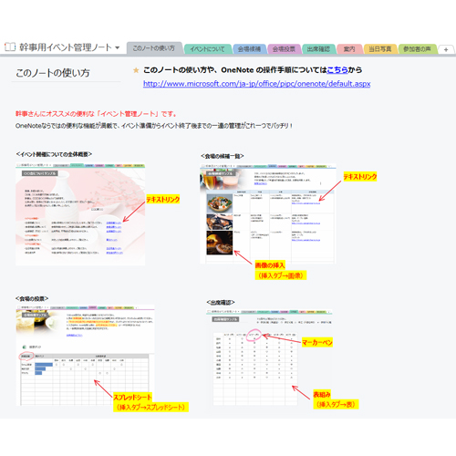Viewport: 456px width, 456px height.
Task: Select the 出席確認 screenshot thumbnail
Action: click(x=269, y=358)
